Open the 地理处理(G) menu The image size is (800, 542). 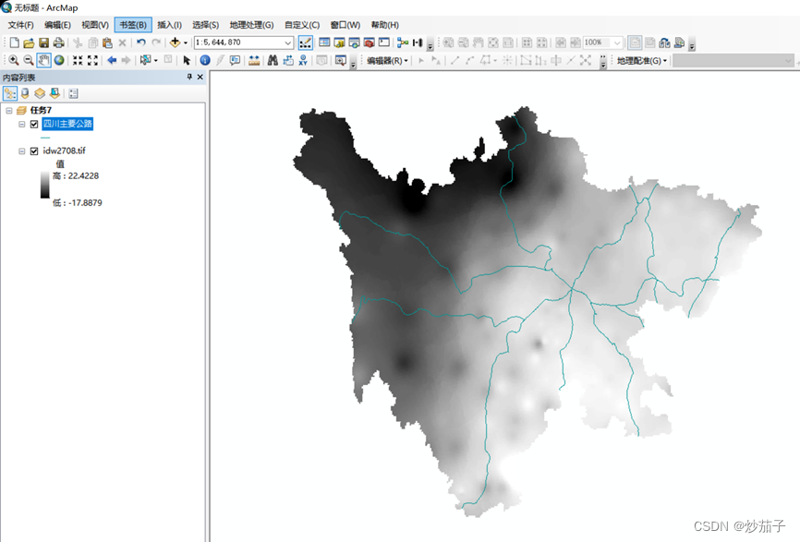pos(249,25)
